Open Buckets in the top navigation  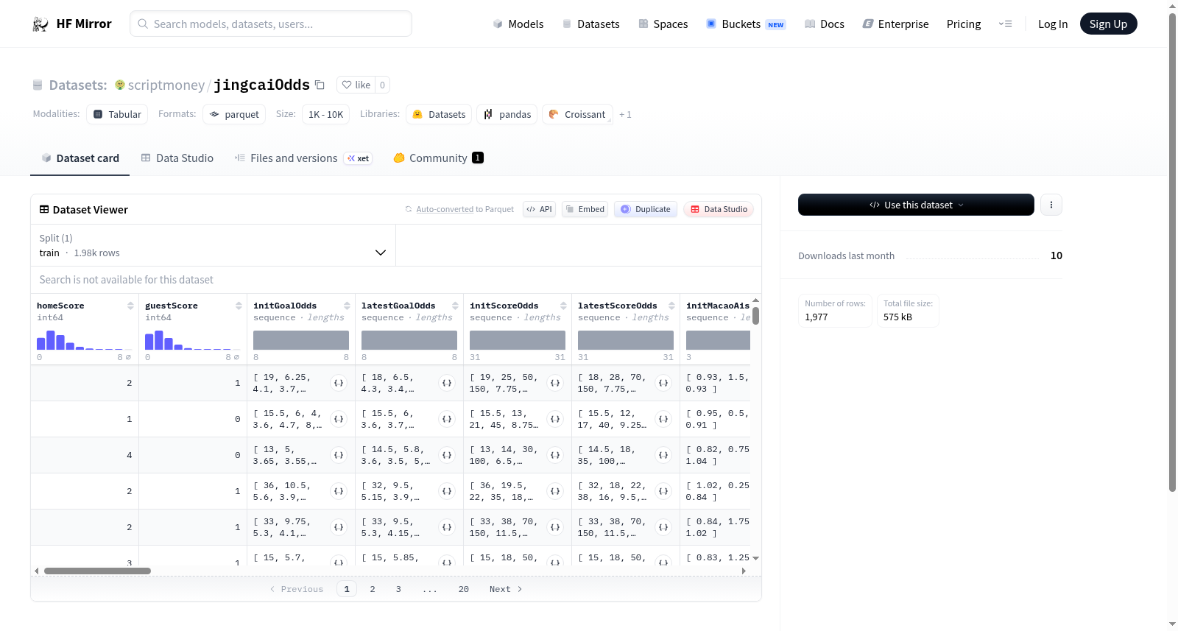(746, 24)
